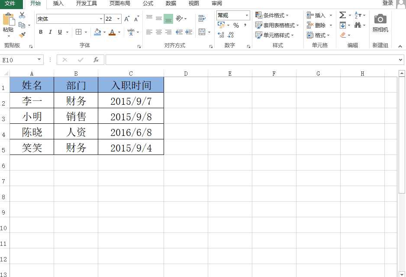Viewport: 406px width, 277px height.
Task: Click the Cut scissors icon
Action: [x=22, y=15]
